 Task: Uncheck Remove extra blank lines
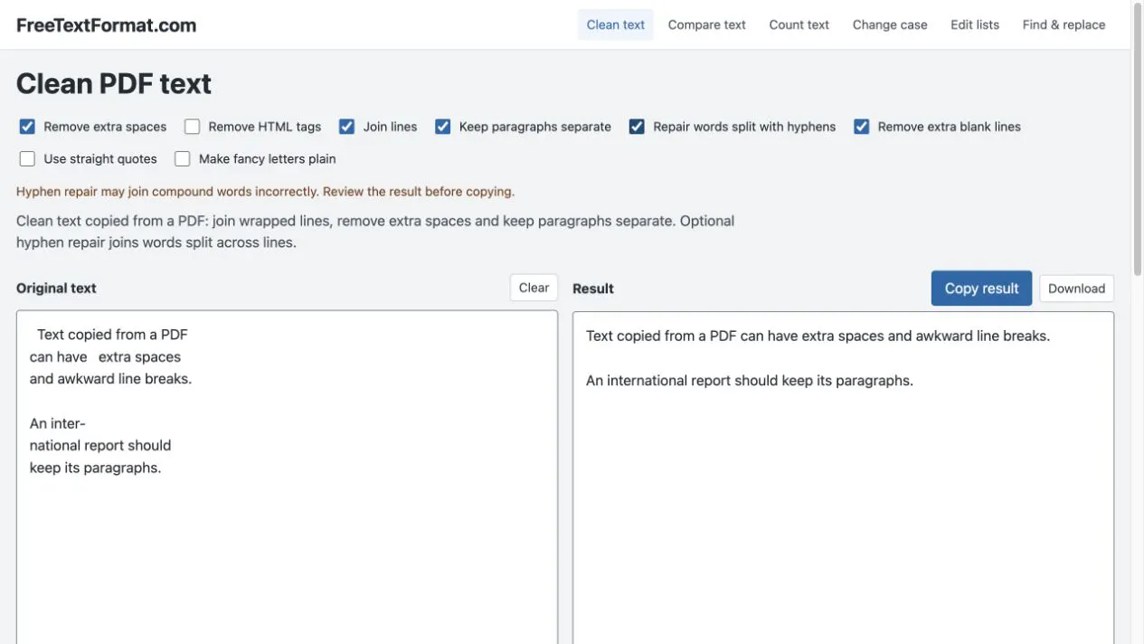(861, 127)
